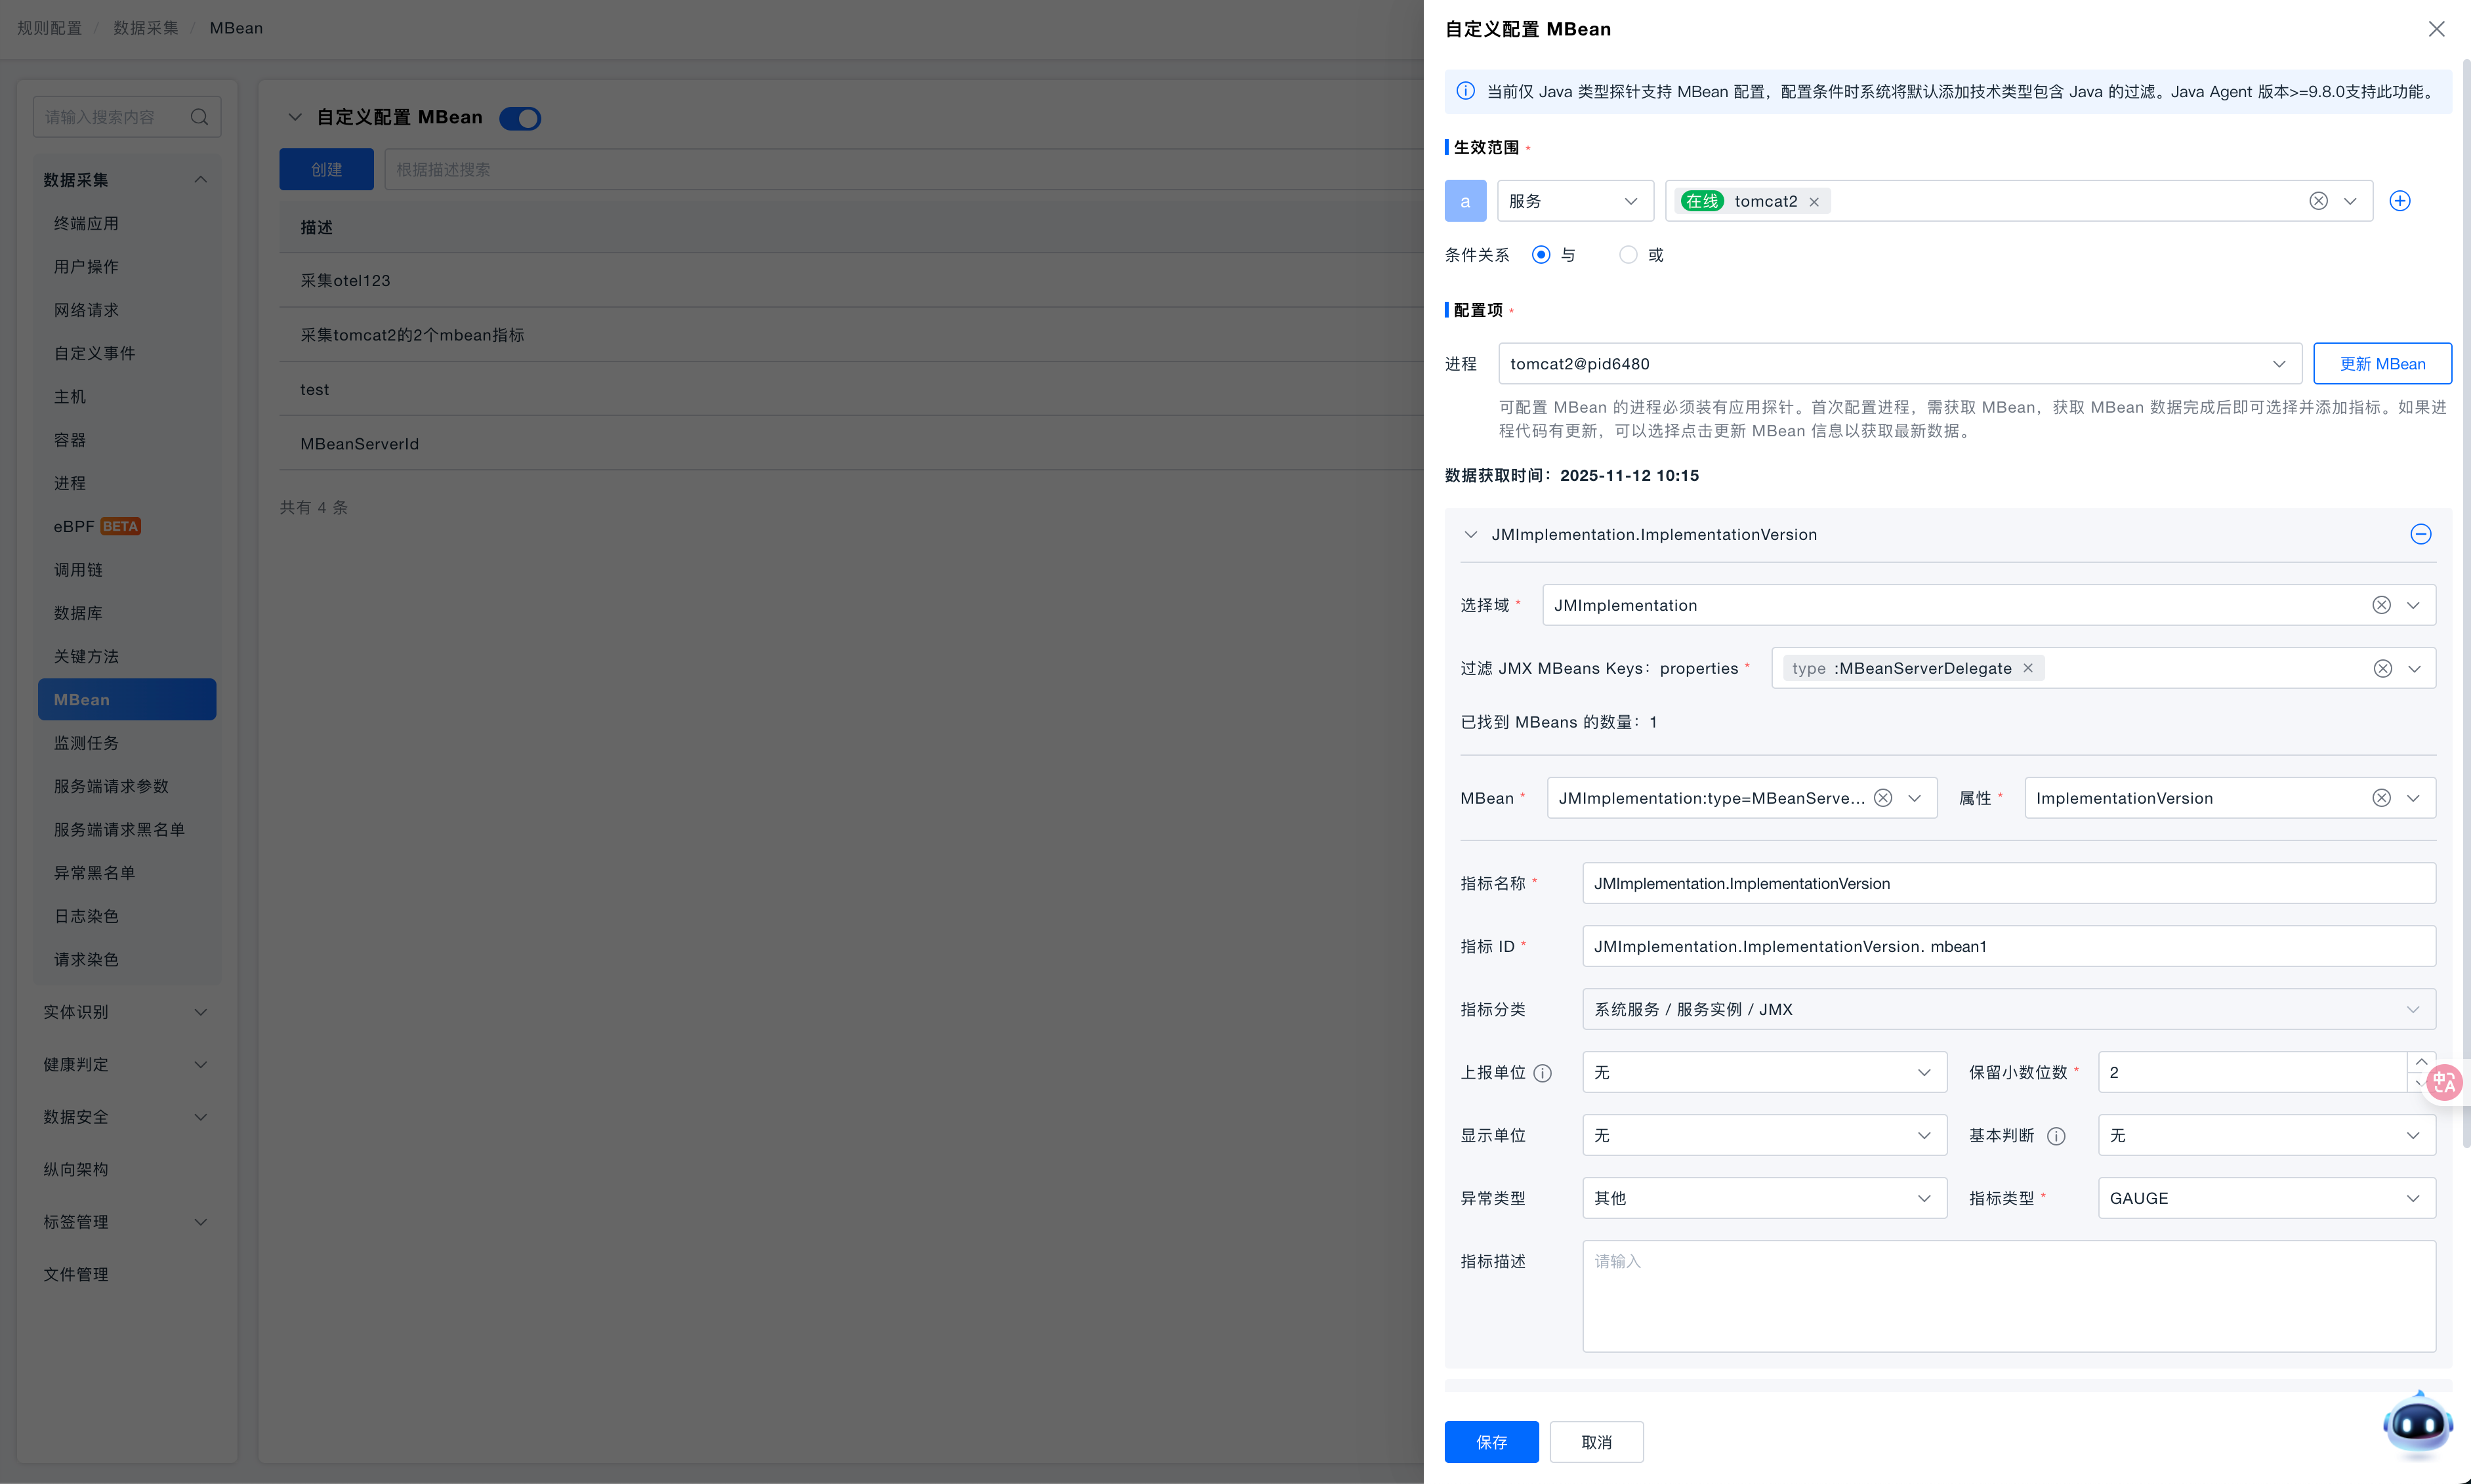Click the blue plus icon to add scope condition
This screenshot has width=2471, height=1484.
click(2399, 201)
